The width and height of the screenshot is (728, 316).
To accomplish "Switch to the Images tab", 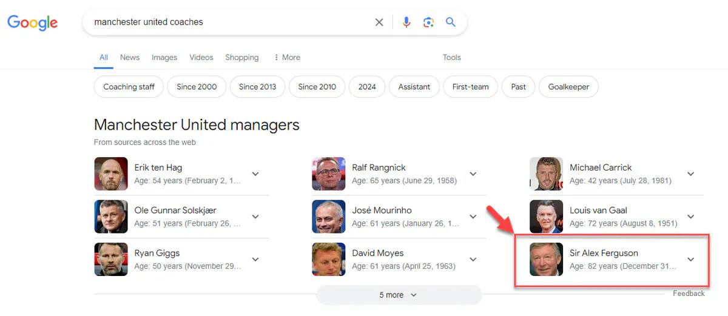I will pos(164,58).
